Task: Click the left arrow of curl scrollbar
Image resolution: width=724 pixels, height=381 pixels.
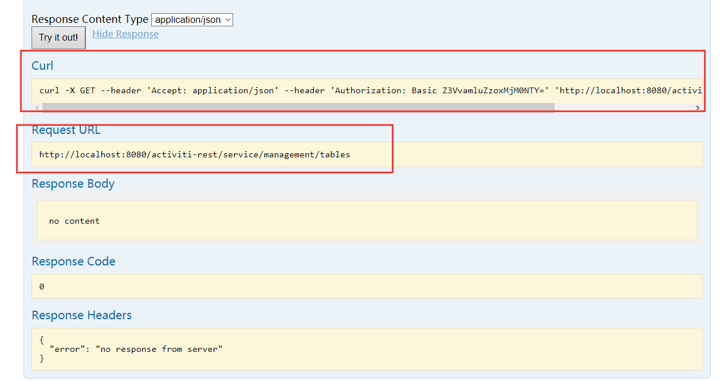Action: [37, 108]
